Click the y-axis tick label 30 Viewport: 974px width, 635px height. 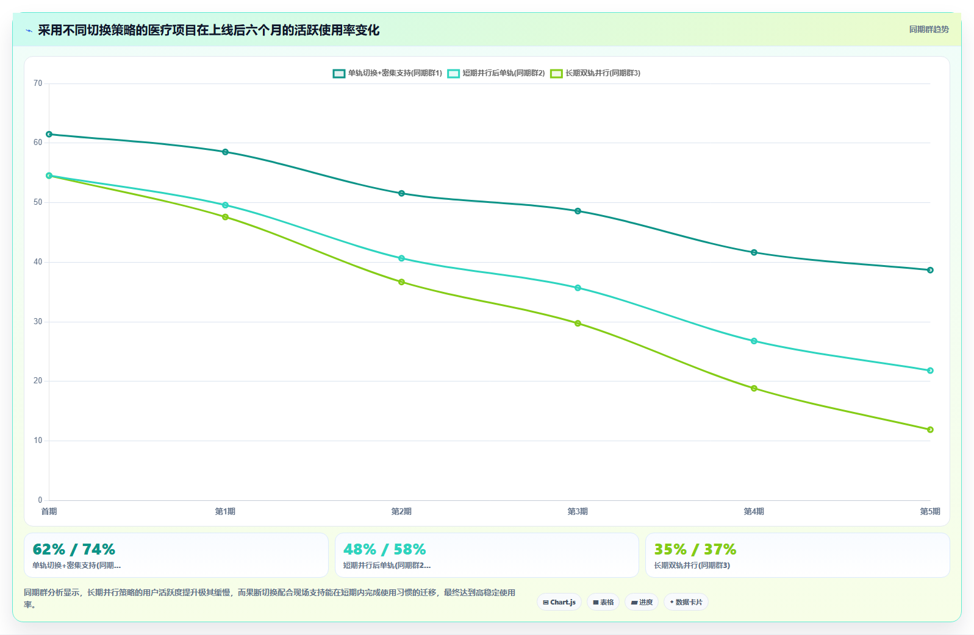(38, 322)
